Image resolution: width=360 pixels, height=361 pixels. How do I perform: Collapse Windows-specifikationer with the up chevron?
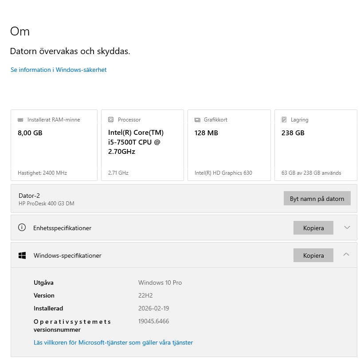click(346, 255)
